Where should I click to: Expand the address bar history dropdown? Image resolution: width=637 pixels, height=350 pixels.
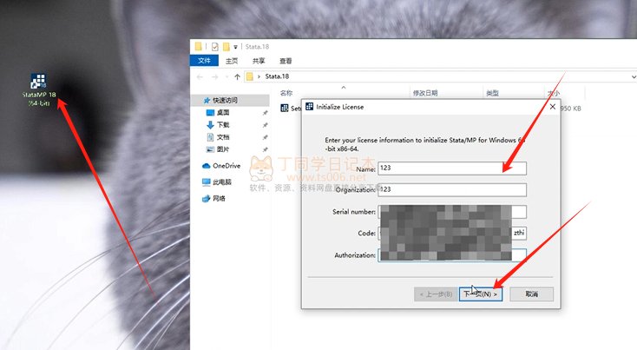pos(634,76)
